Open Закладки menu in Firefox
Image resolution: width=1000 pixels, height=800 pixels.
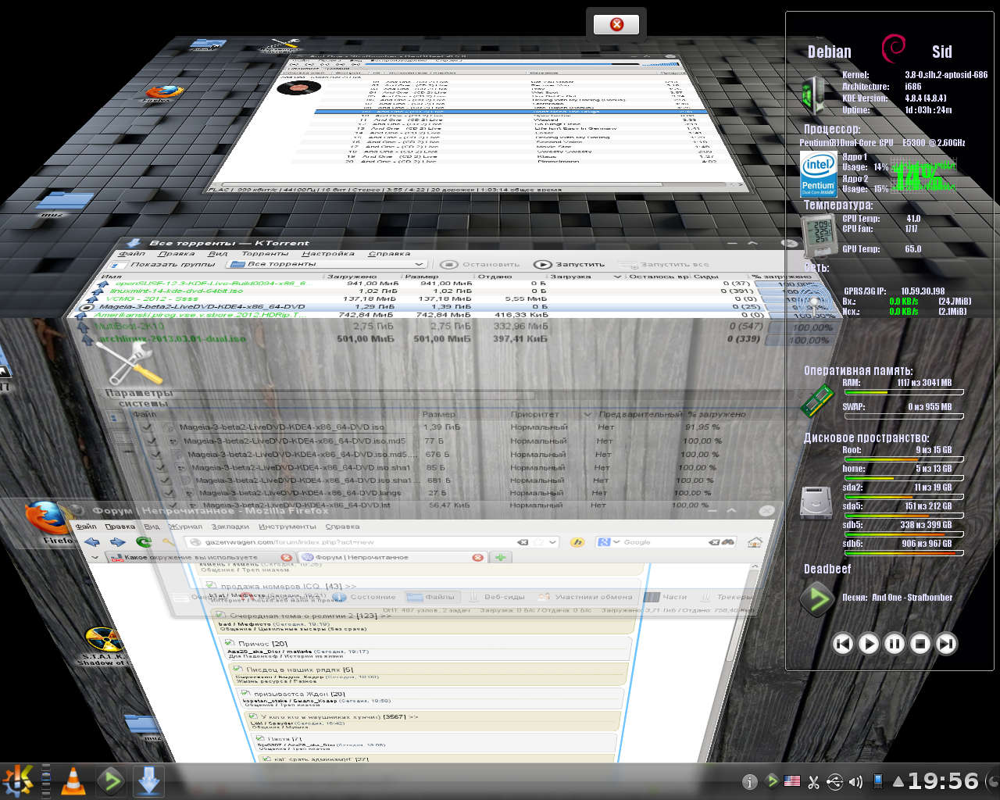[x=230, y=527]
